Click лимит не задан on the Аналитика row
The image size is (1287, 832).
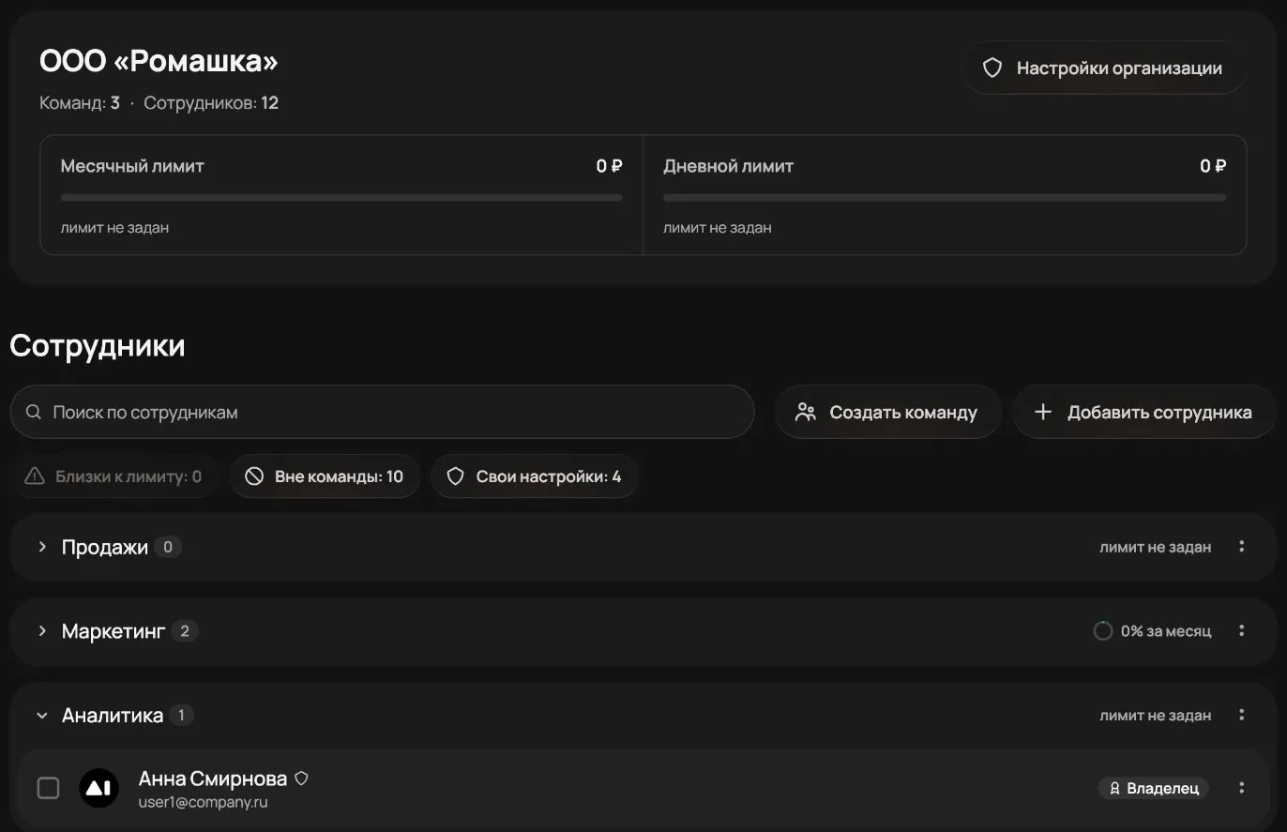coord(1156,716)
